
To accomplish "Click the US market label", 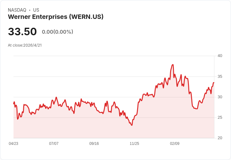I will pos(36,10).
